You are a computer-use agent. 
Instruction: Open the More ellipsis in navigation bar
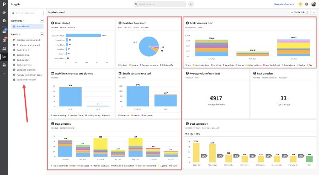[4, 73]
